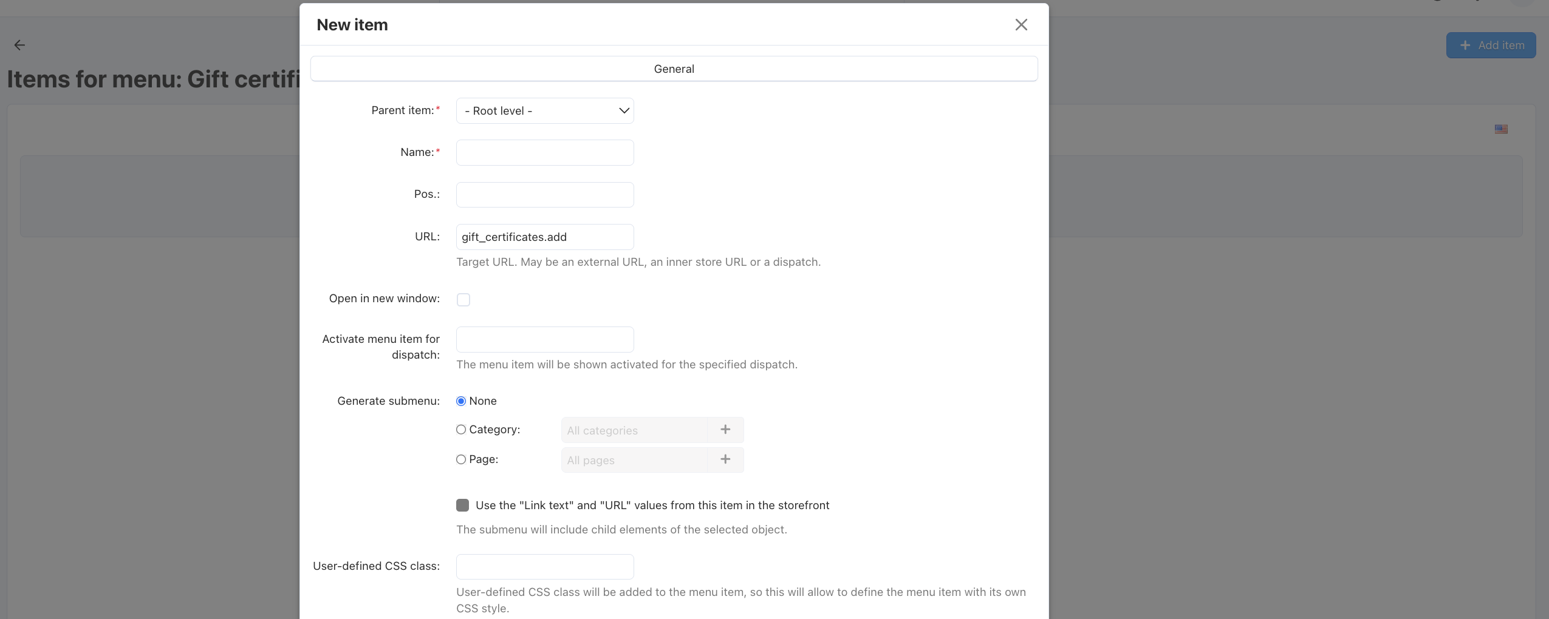Click the US flag language icon
1549x619 pixels.
coord(1501,129)
